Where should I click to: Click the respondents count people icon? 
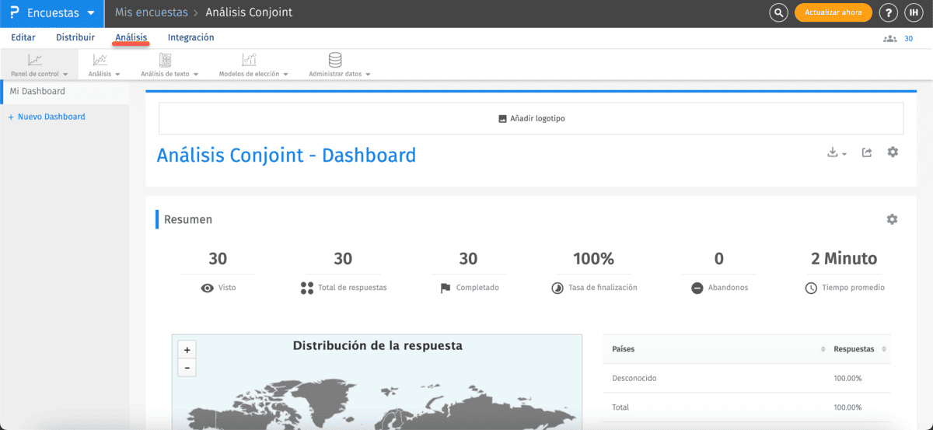[889, 38]
